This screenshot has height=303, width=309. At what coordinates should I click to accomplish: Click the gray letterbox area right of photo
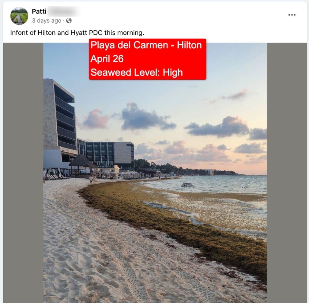point(287,173)
